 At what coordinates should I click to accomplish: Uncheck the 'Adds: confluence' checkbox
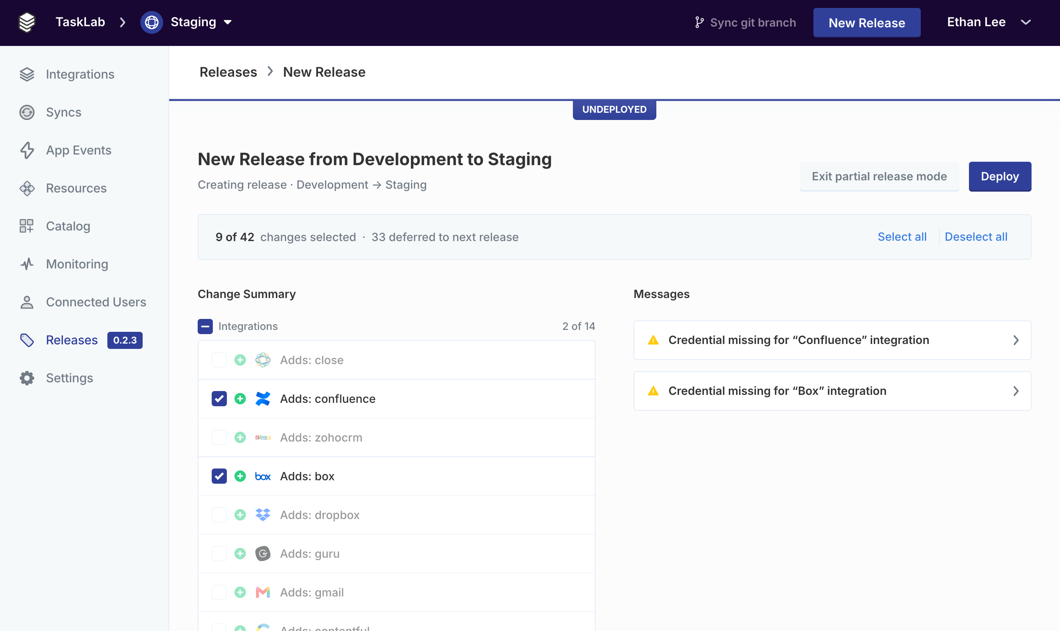tap(219, 399)
